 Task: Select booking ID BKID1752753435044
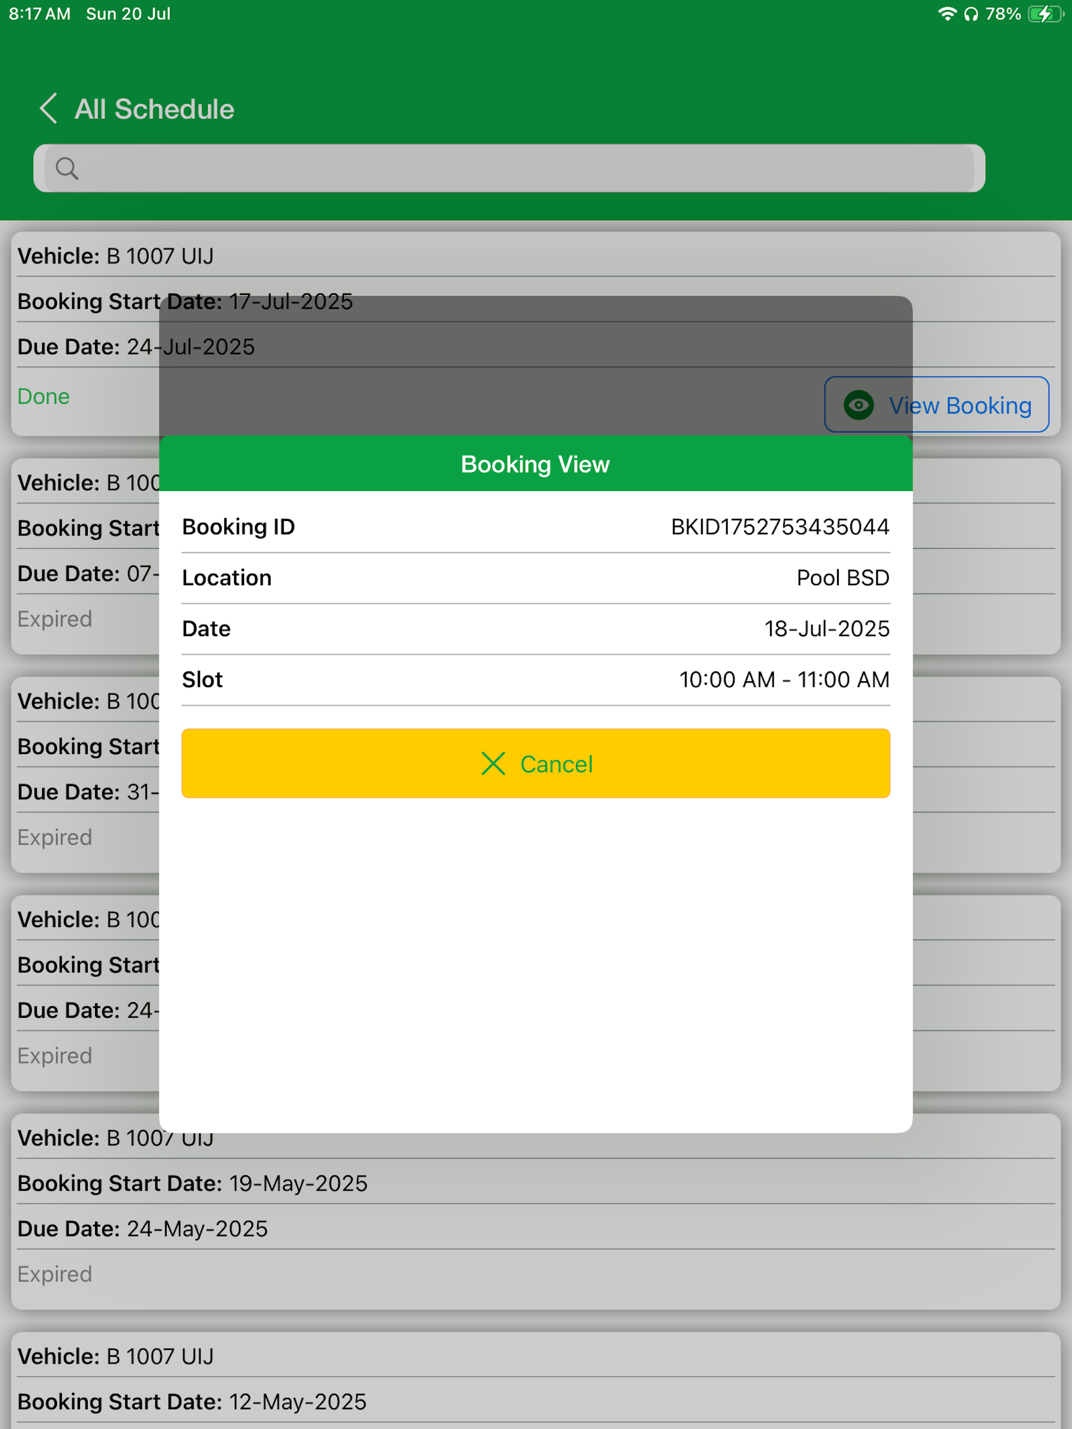tap(780, 527)
